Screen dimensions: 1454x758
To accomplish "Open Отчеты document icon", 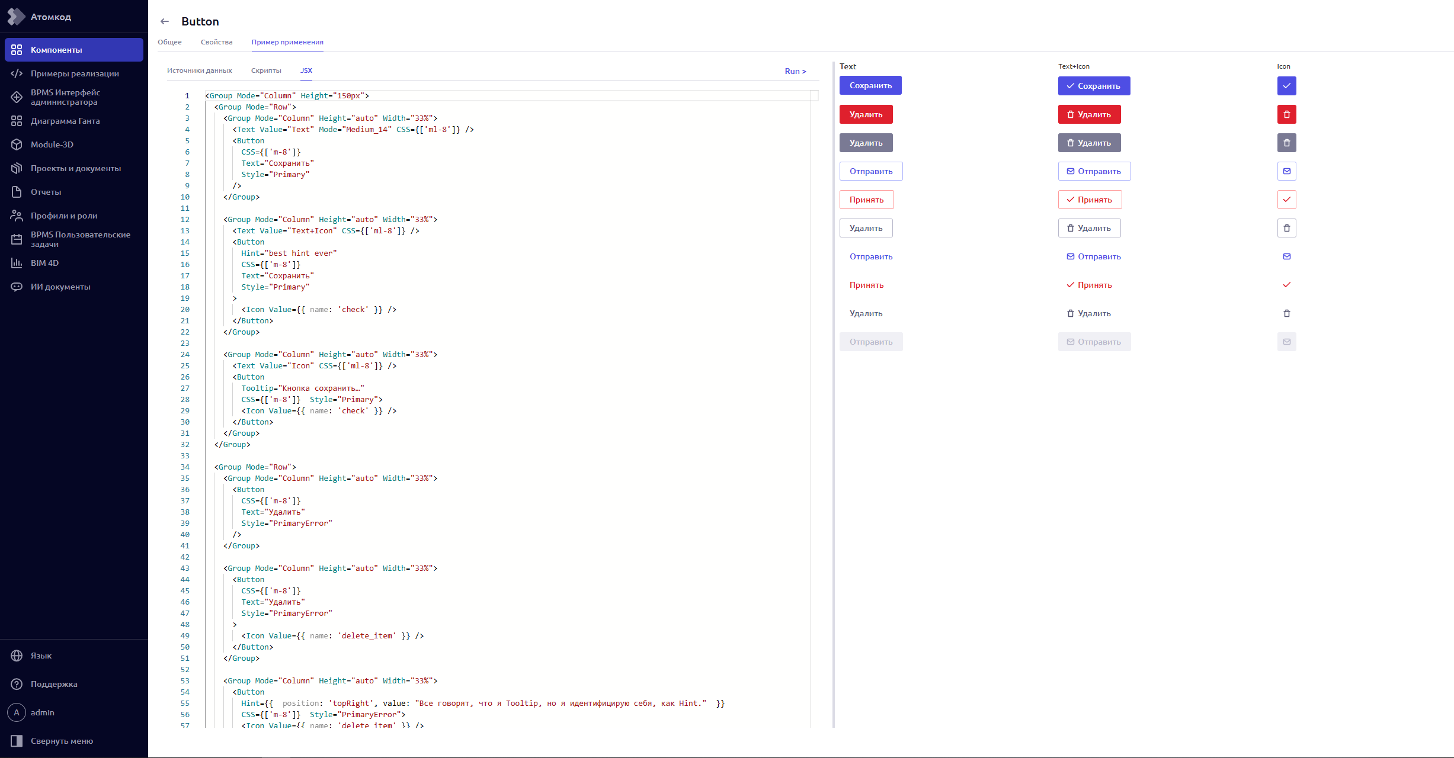I will pos(17,192).
